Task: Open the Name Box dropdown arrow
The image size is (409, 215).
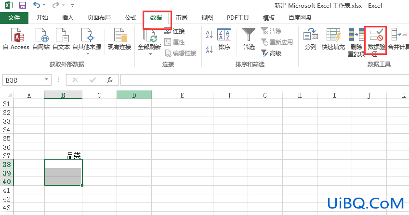Action: tap(46, 80)
